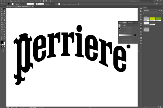This screenshot has width=163, height=108.
Task: Open the Object menu
Action: tap(12, 1)
